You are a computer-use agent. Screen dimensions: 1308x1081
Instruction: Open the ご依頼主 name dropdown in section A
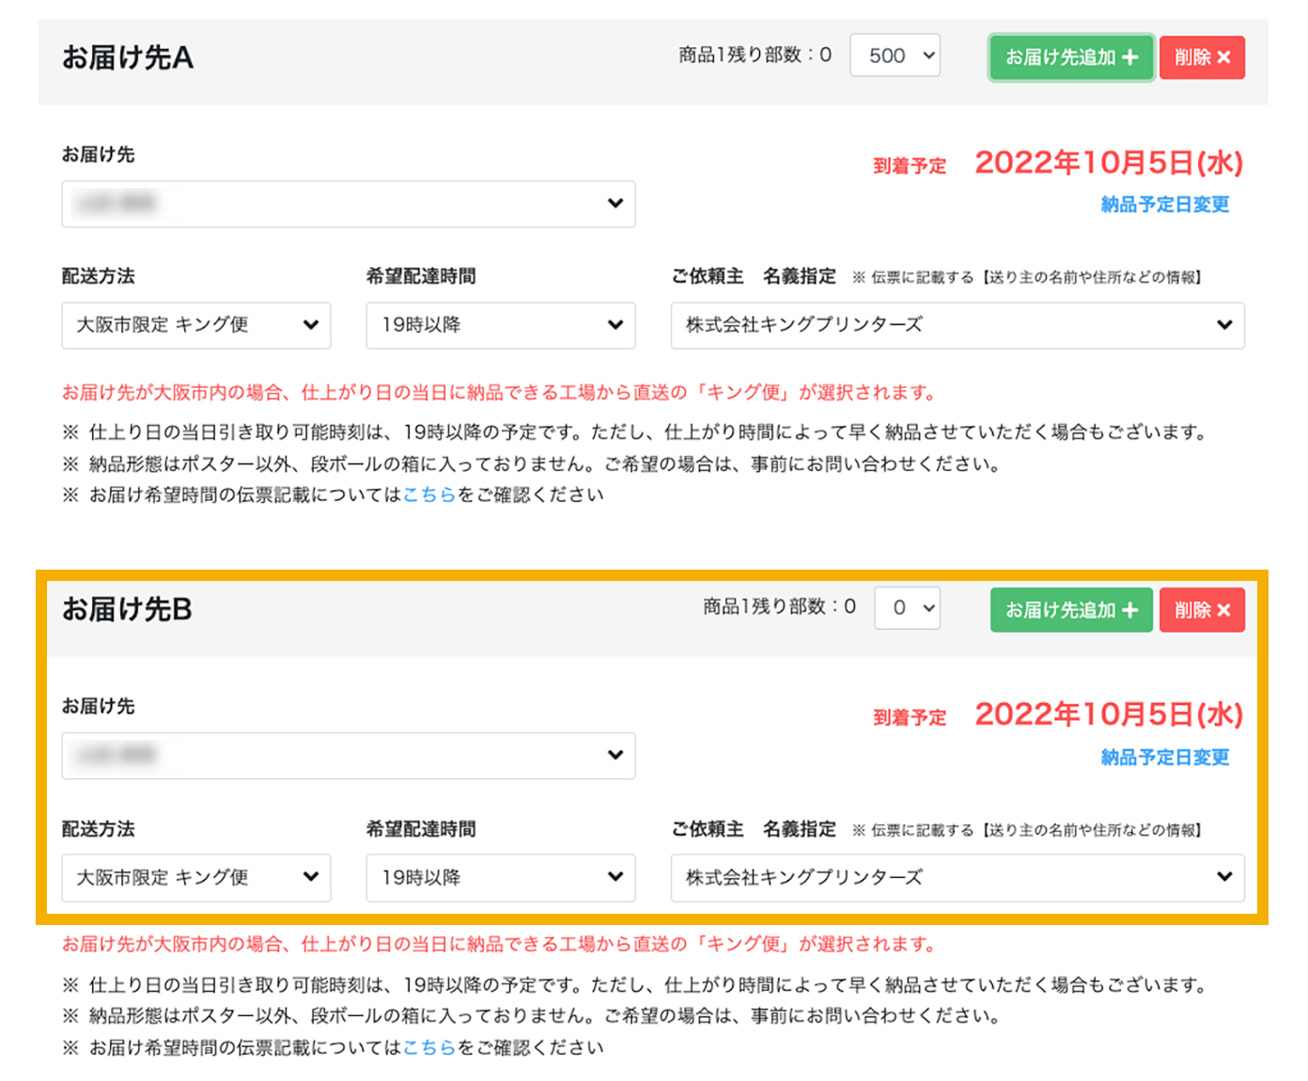958,325
